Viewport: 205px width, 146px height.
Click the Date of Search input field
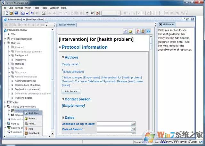coord(114,129)
